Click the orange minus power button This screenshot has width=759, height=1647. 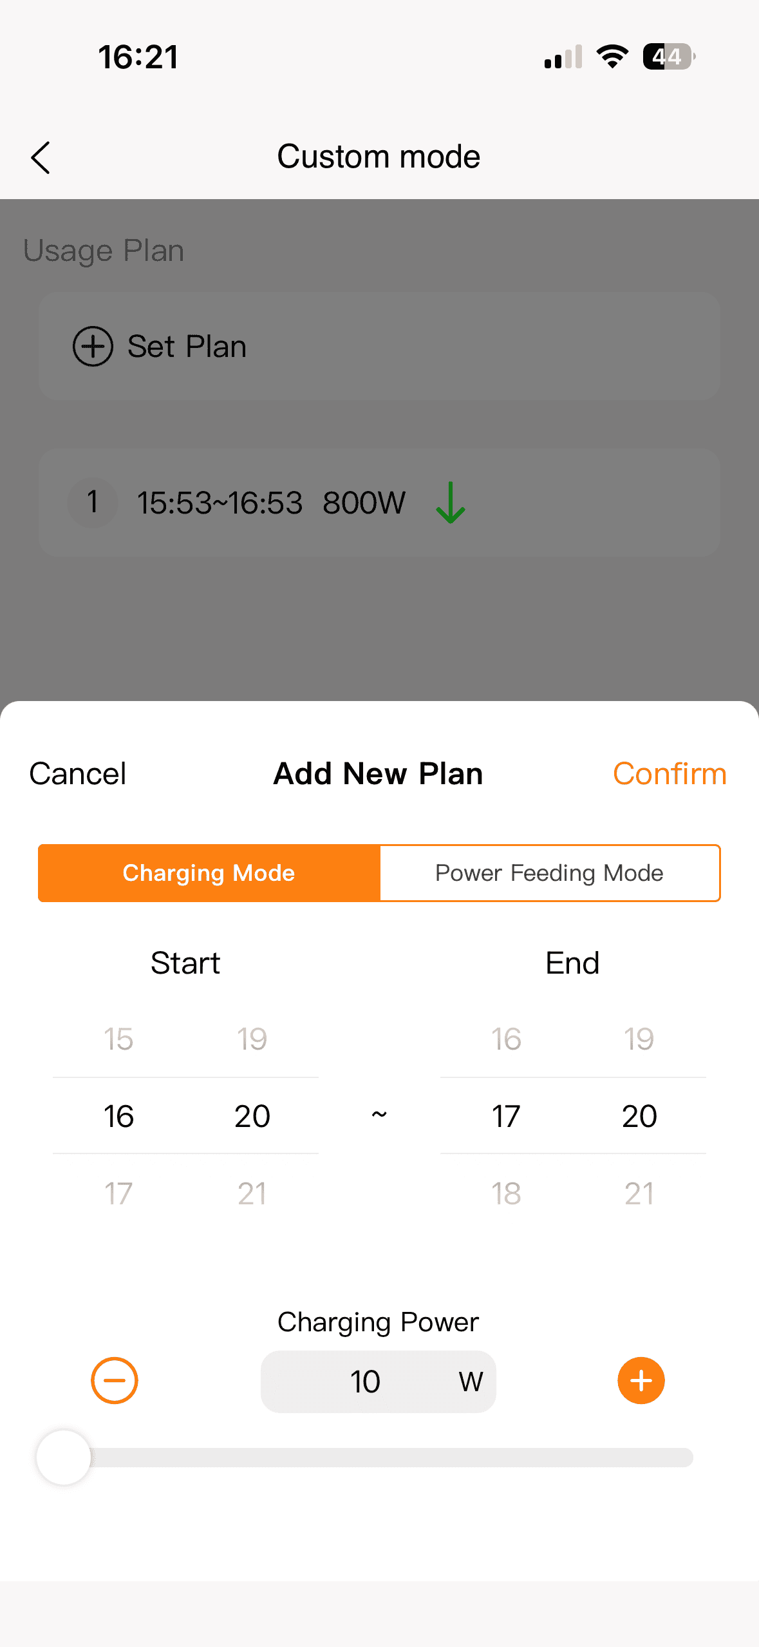pyautogui.click(x=115, y=1380)
